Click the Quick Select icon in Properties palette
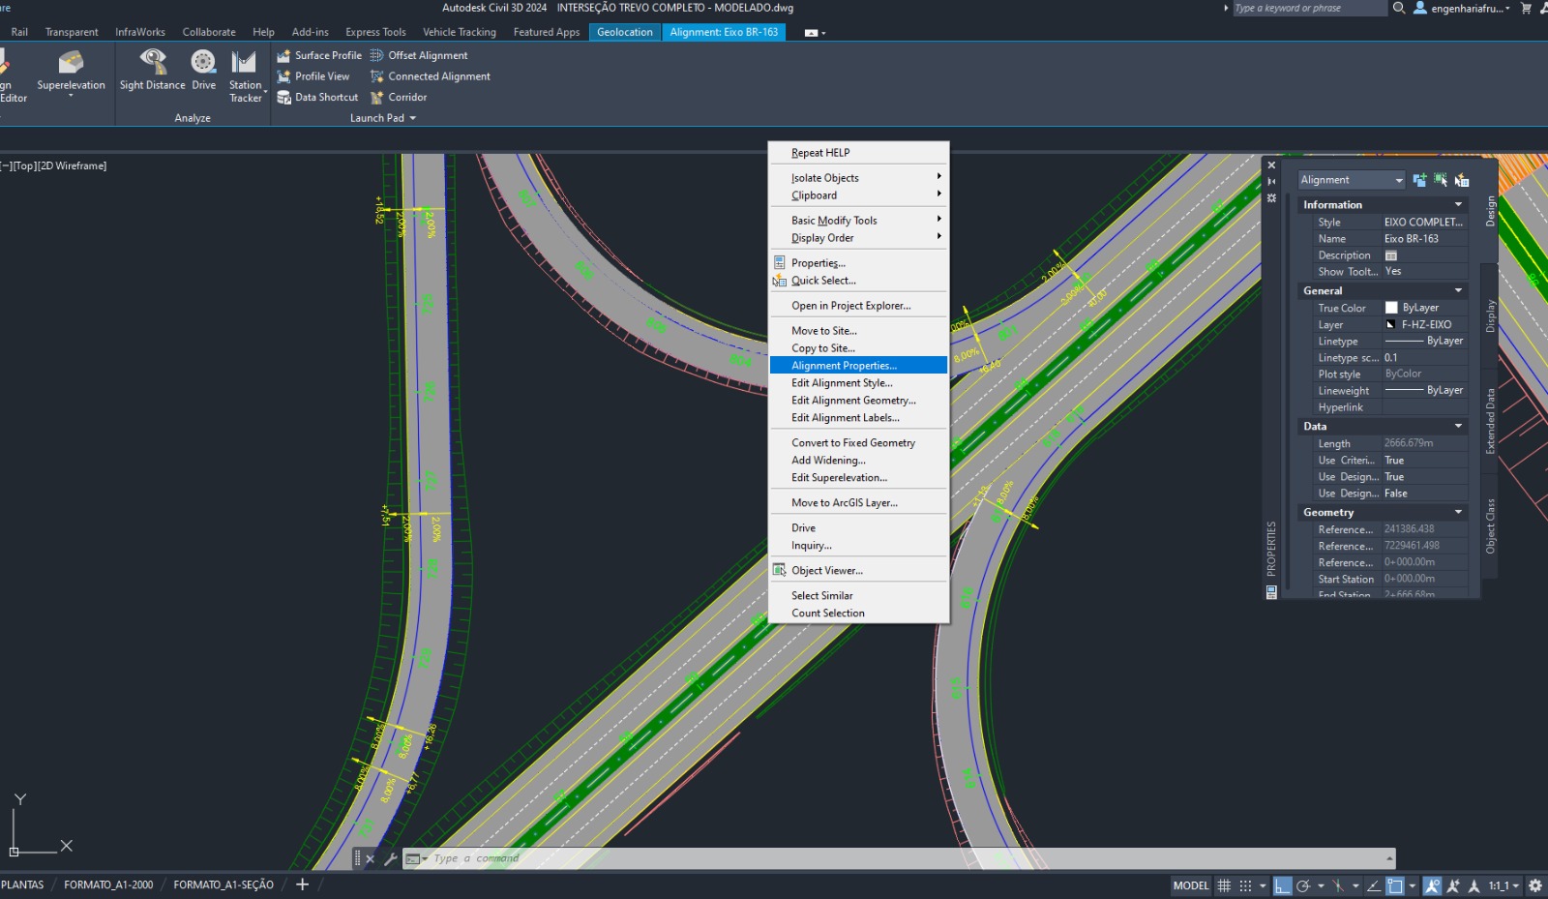The height and width of the screenshot is (899, 1548). point(1462,180)
